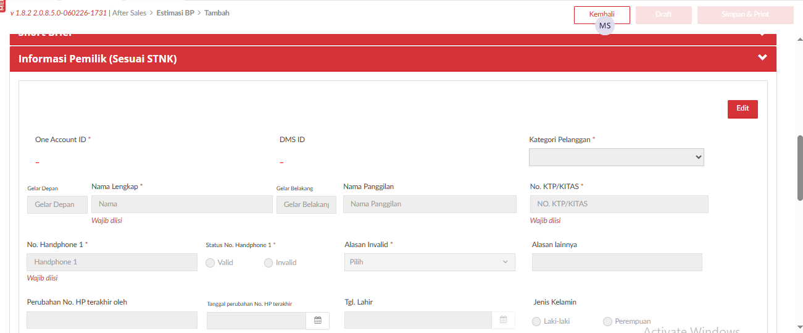The width and height of the screenshot is (803, 333).
Task: Open calendar picker for Tgl. Lahir
Action: point(503,320)
